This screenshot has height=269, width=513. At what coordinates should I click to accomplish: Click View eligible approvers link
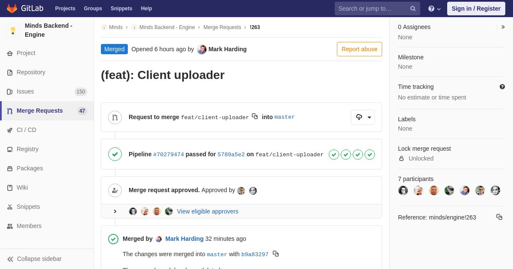pyautogui.click(x=208, y=211)
